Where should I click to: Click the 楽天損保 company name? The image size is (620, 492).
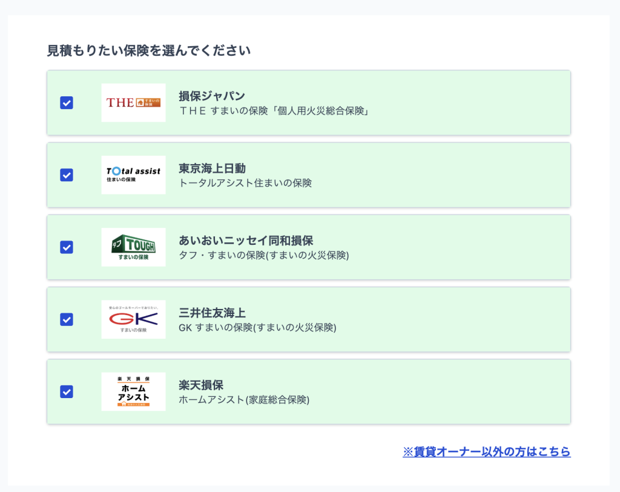(201, 385)
